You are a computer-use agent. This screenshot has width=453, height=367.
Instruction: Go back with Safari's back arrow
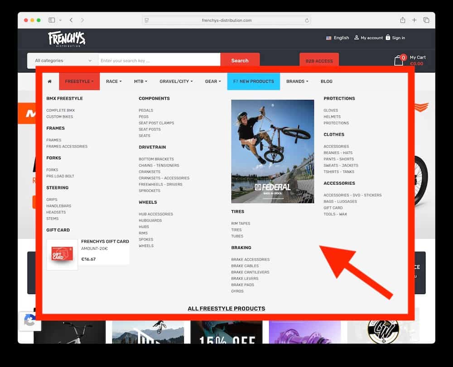71,20
